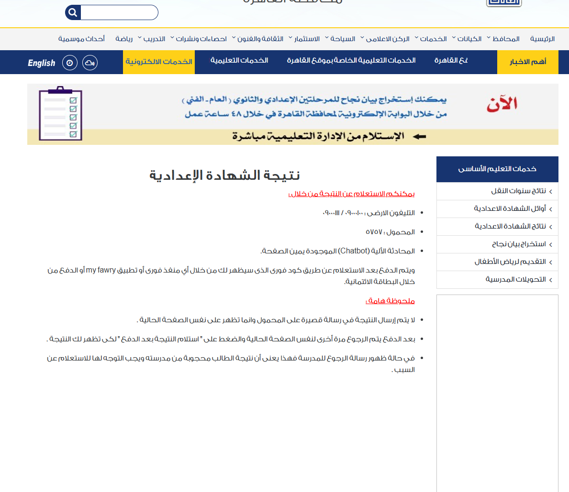Click the chevron beside نتائج سنوات النقل
The height and width of the screenshot is (492, 569).
click(x=551, y=192)
